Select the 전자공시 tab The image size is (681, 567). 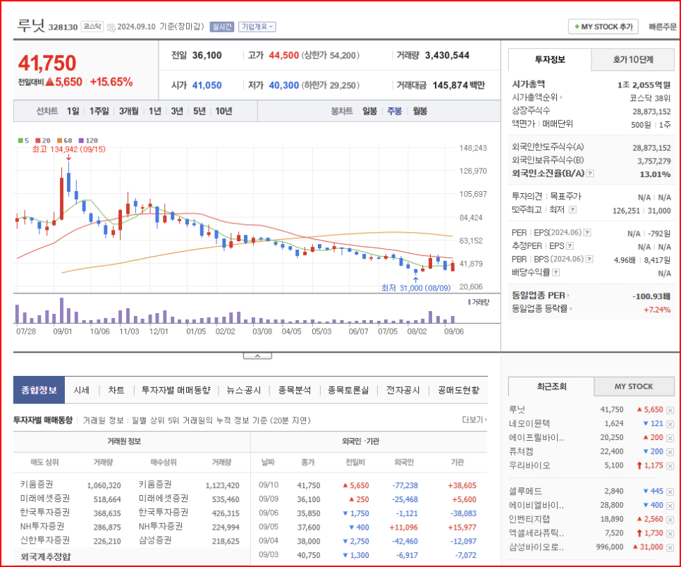[x=403, y=390]
